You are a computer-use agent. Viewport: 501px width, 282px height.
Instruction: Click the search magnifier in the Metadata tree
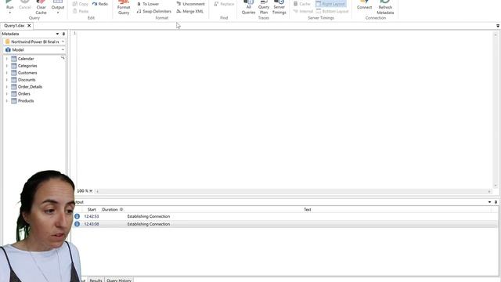[x=63, y=58]
